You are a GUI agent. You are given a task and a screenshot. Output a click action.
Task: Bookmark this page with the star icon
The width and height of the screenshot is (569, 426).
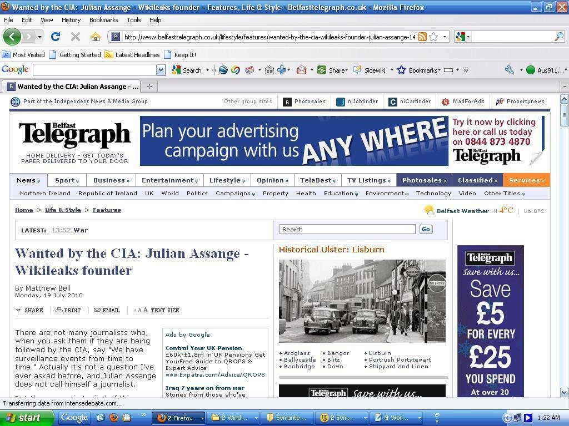coord(433,37)
